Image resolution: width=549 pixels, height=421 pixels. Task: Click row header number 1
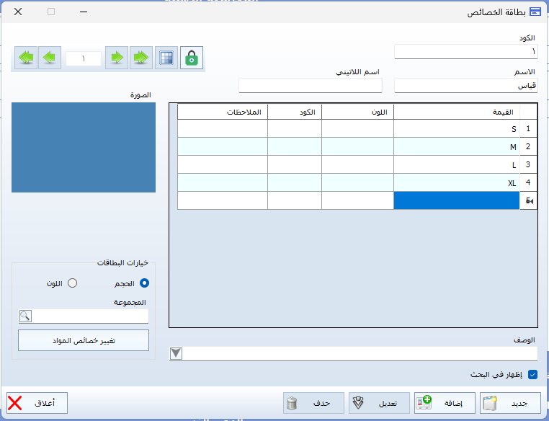pyautogui.click(x=528, y=128)
